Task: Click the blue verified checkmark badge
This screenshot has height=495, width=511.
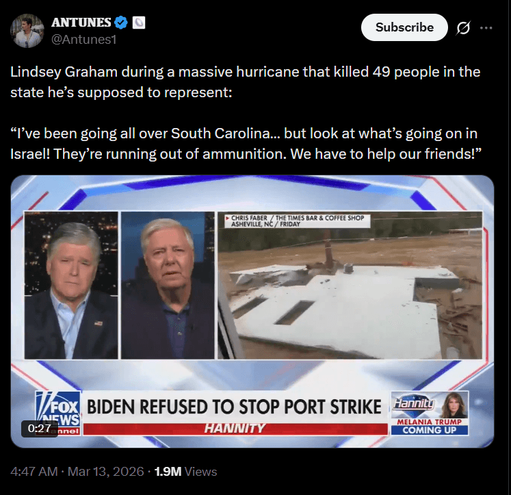Action: pyautogui.click(x=121, y=23)
